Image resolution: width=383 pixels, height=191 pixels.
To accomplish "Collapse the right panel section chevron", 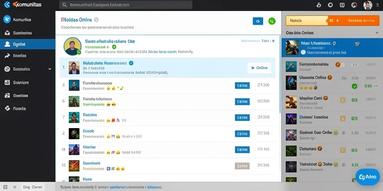I will 376,33.
